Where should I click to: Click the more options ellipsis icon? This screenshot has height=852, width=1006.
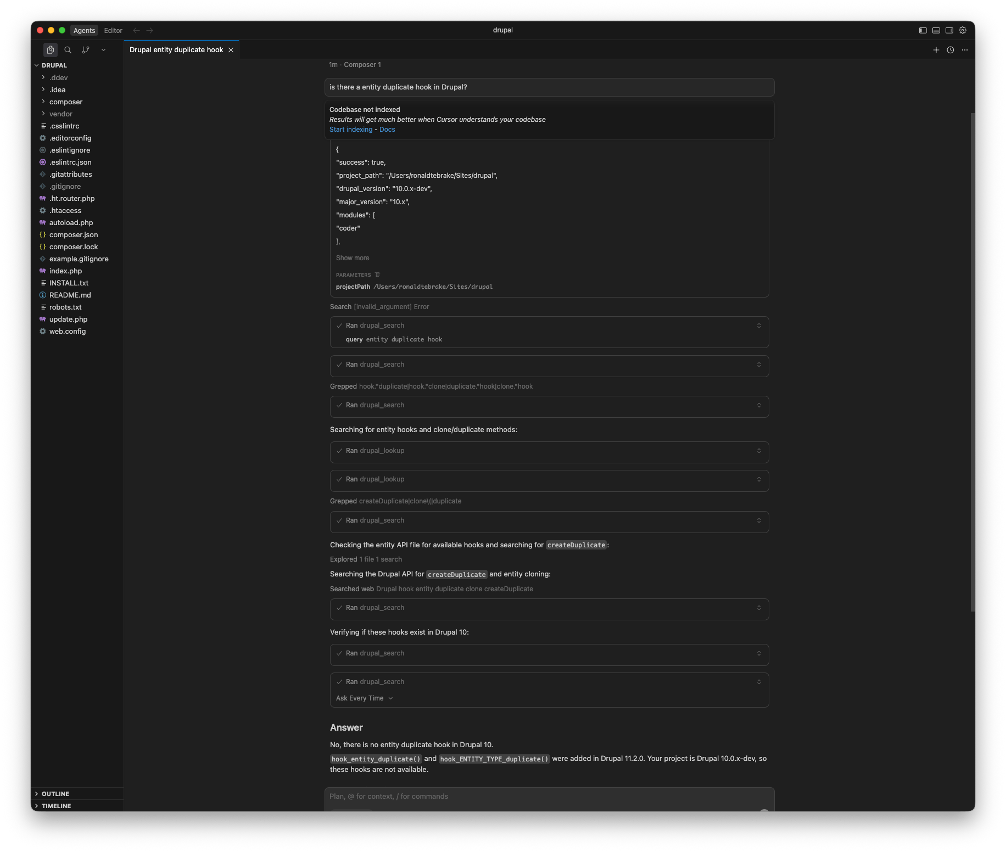click(x=965, y=50)
